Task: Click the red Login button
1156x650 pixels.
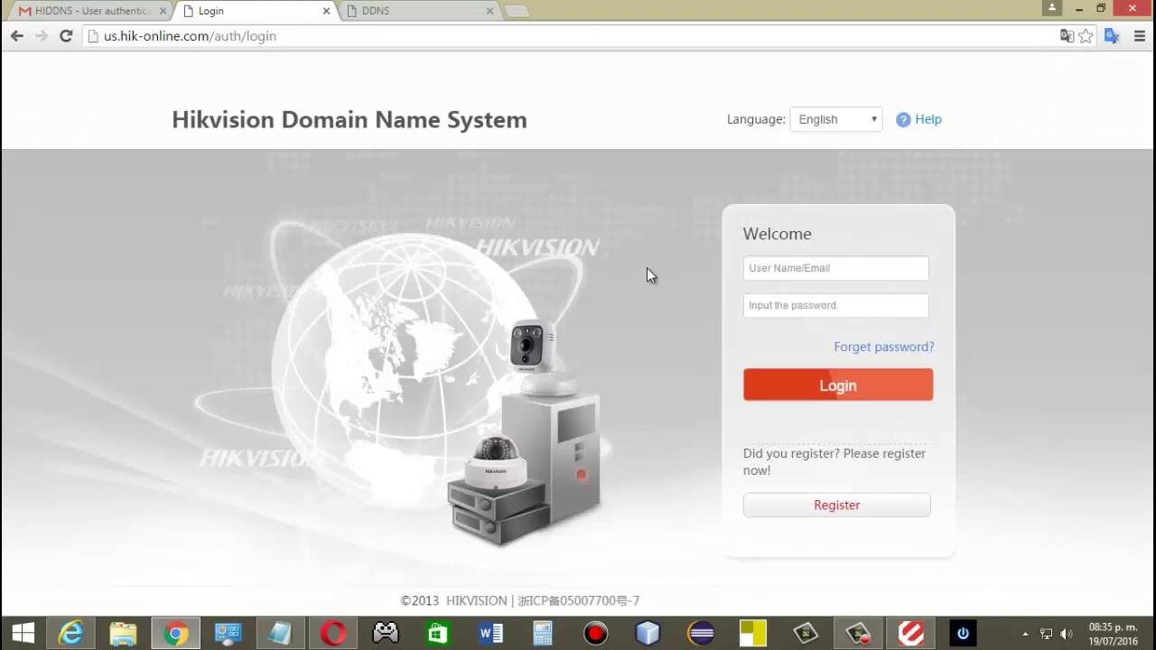Action: [x=838, y=385]
